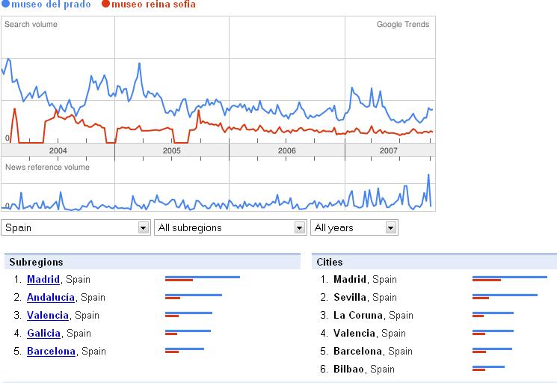Click the Google Trends label in chart

point(402,25)
